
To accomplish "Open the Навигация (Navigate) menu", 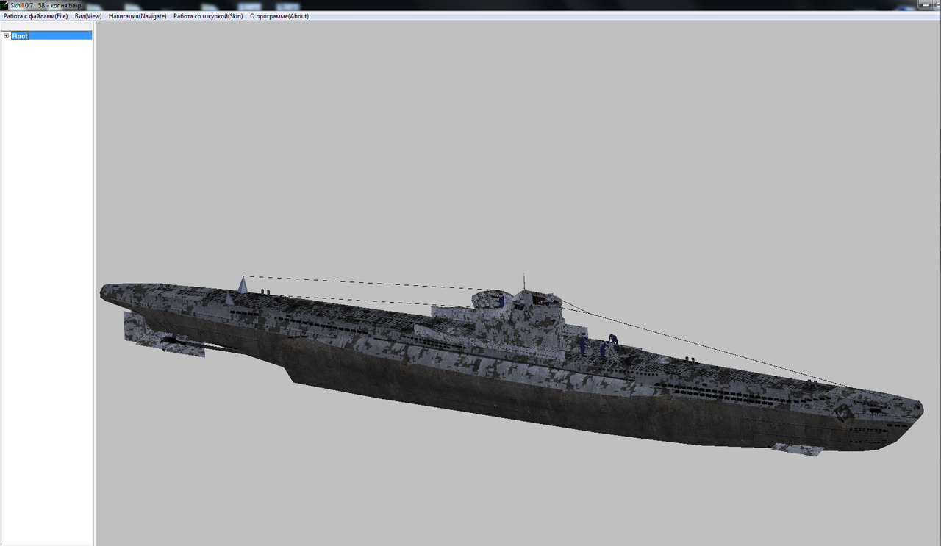I will pos(137,16).
